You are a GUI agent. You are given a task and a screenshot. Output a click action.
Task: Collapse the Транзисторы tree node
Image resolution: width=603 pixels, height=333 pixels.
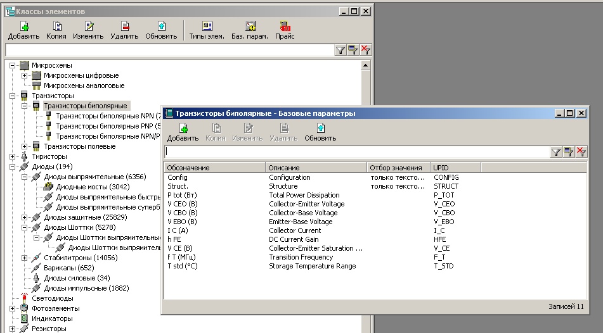(12, 96)
